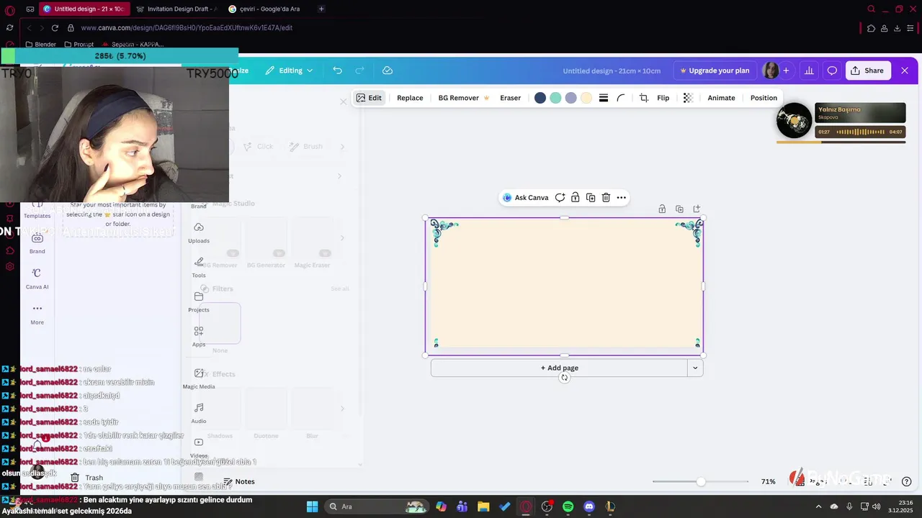Image resolution: width=922 pixels, height=518 pixels.
Task: Open the Blender bookmarks folder
Action: pyautogui.click(x=40, y=44)
